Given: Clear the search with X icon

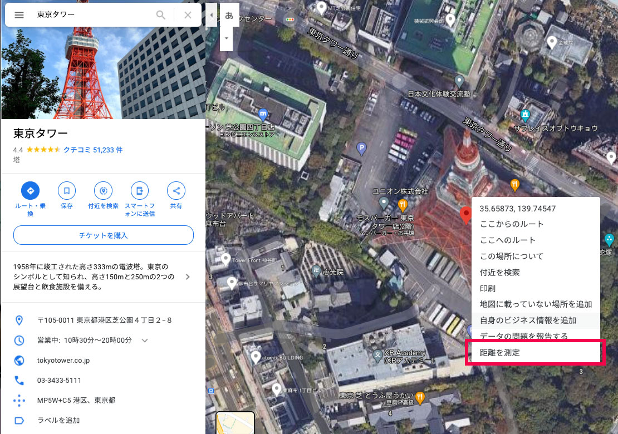Looking at the screenshot, I should tap(188, 15).
